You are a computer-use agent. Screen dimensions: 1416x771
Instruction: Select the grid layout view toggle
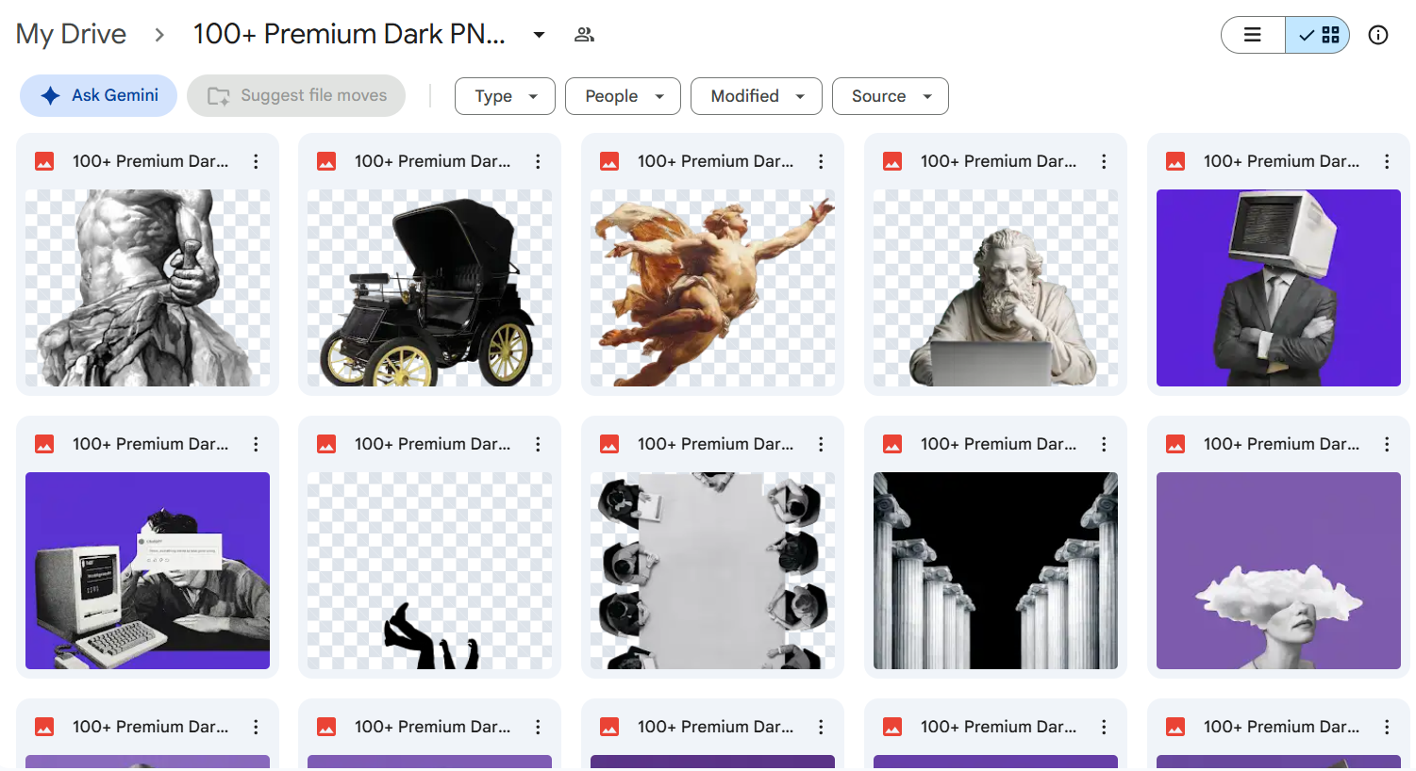click(1318, 35)
